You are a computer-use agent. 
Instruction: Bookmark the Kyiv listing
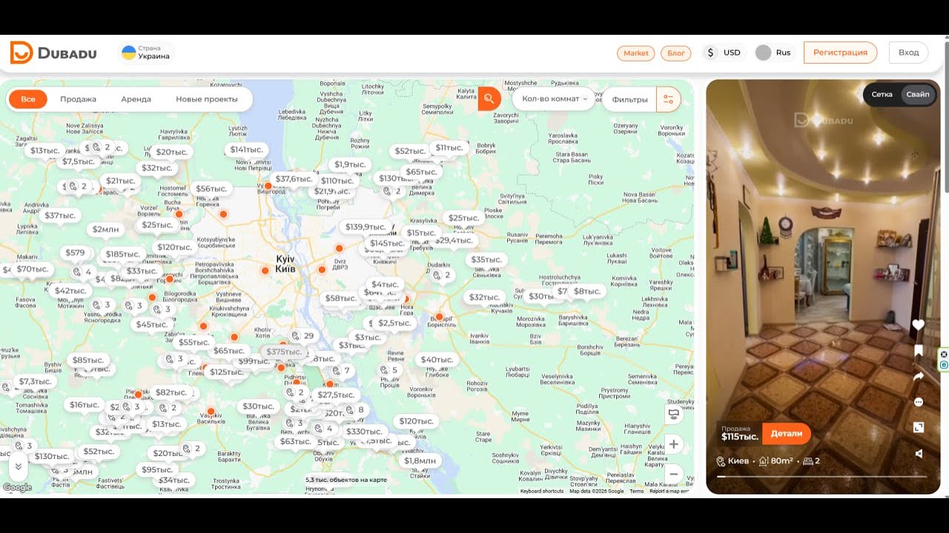(918, 351)
